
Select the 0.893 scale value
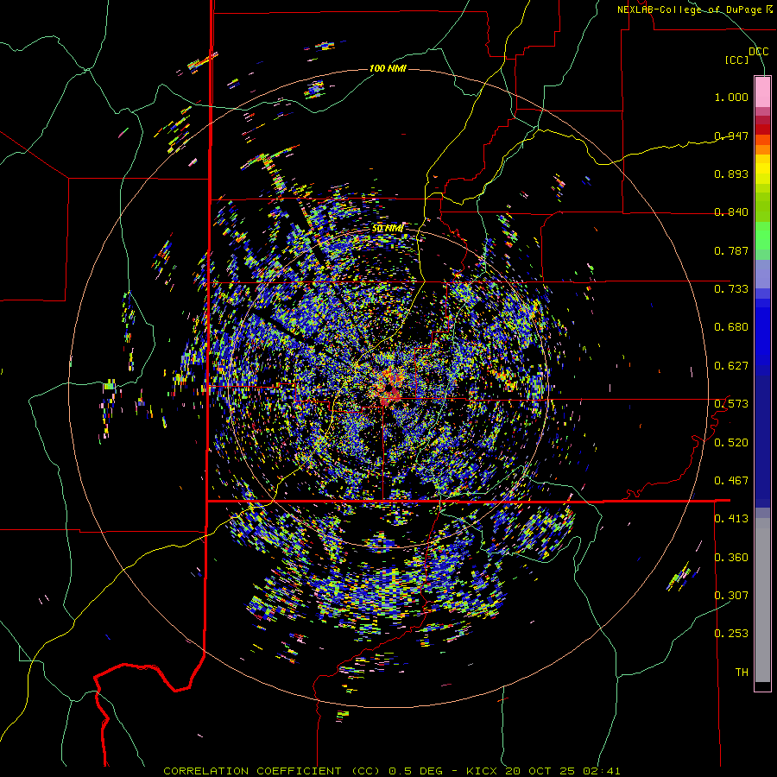point(731,174)
